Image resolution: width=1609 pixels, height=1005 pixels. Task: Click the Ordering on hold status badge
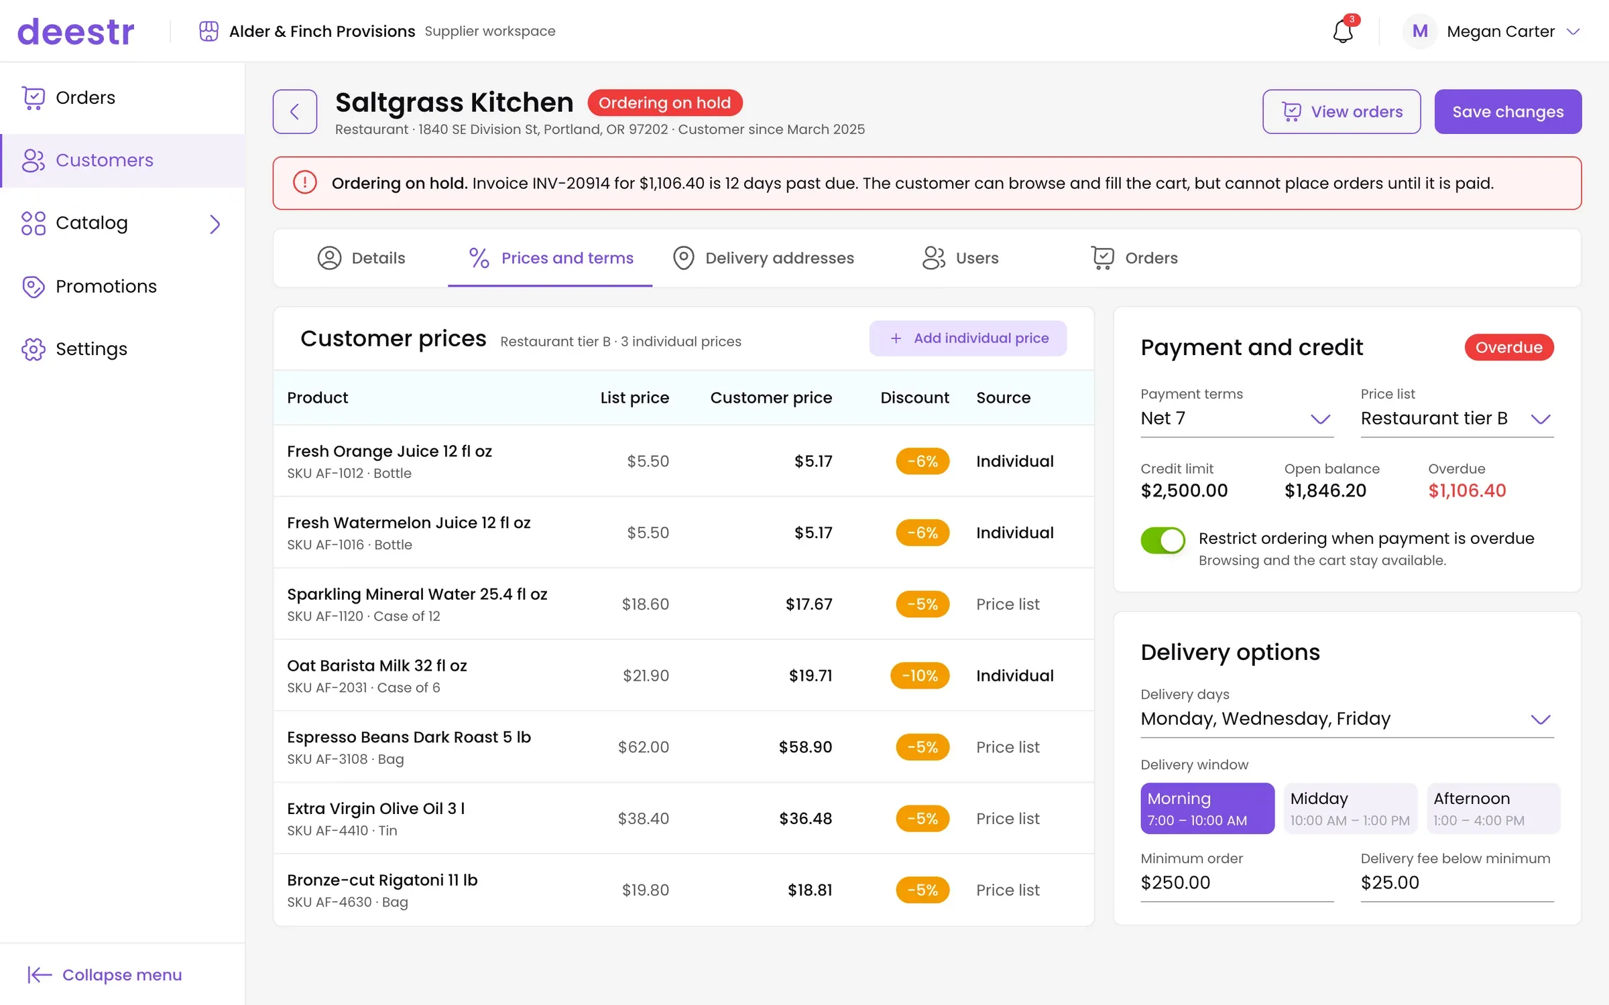point(664,103)
